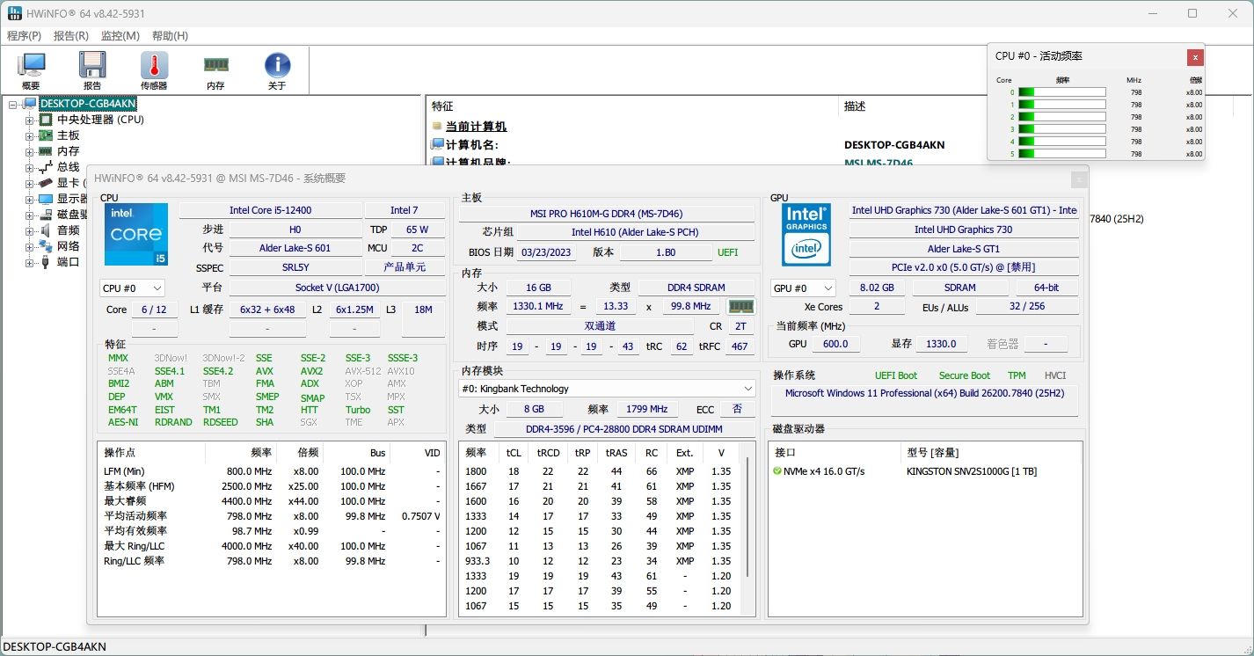Screen dimensions: 1254x656
Task: Click the memory chip icon next to 99.8 MHz
Action: point(741,307)
